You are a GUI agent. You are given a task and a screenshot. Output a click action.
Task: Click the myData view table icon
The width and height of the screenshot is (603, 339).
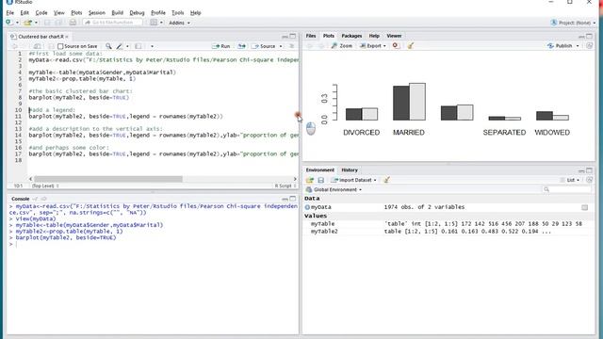[x=584, y=207]
